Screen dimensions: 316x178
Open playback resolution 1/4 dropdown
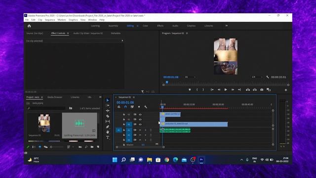tap(257, 77)
